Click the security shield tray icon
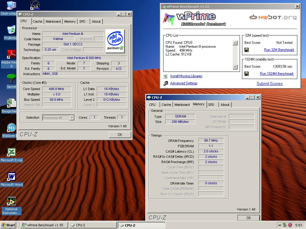Image resolution: width=306 pixels, height=229 pixels. click(x=290, y=225)
